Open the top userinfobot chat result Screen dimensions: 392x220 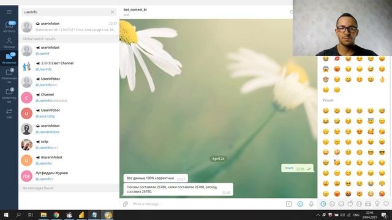click(69, 27)
